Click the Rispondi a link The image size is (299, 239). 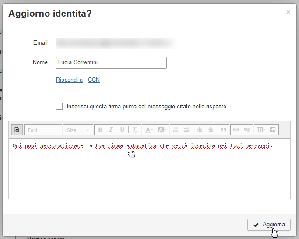click(69, 80)
